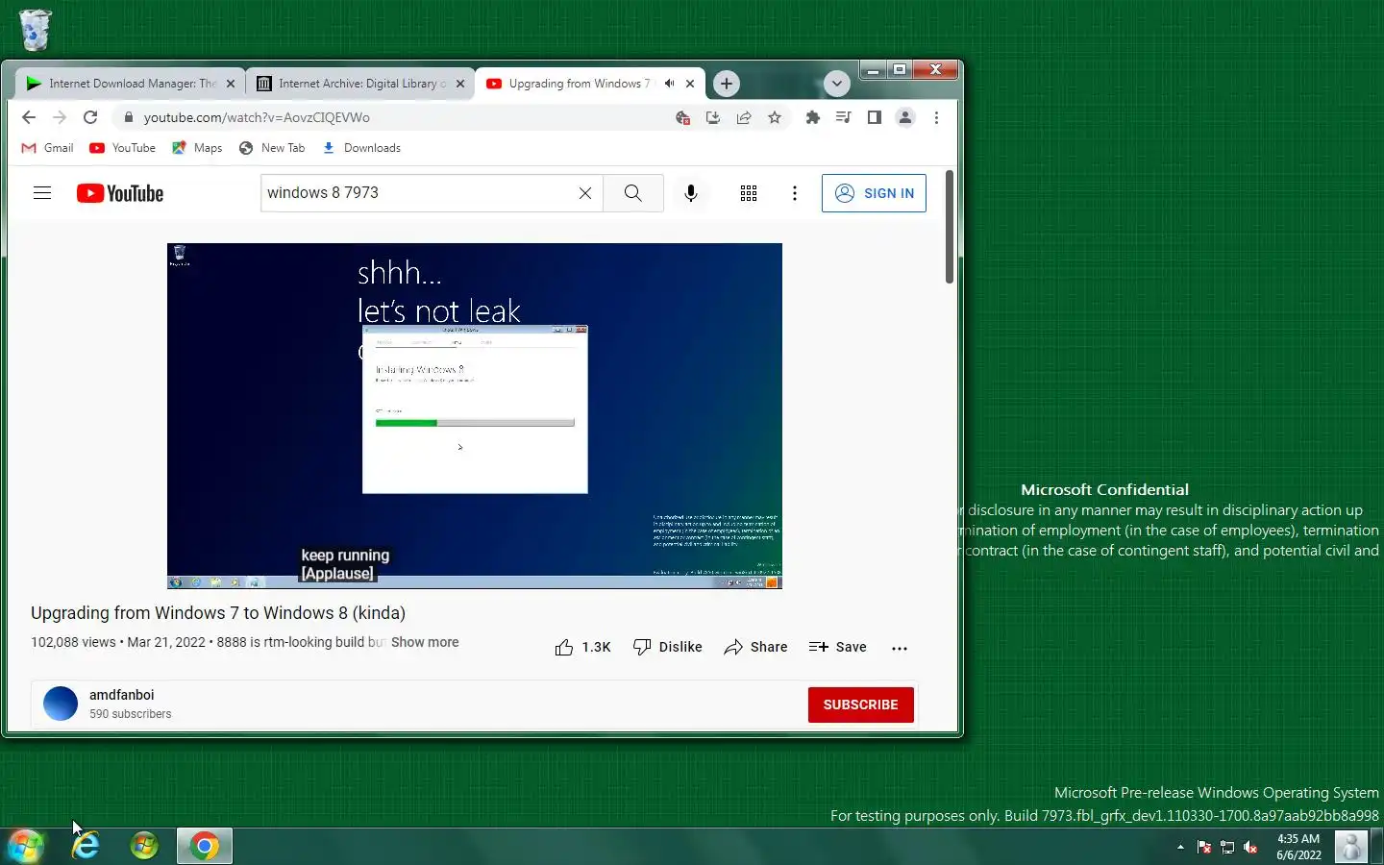Open a new tab with the plus
This screenshot has height=865, width=1384.
(727, 84)
